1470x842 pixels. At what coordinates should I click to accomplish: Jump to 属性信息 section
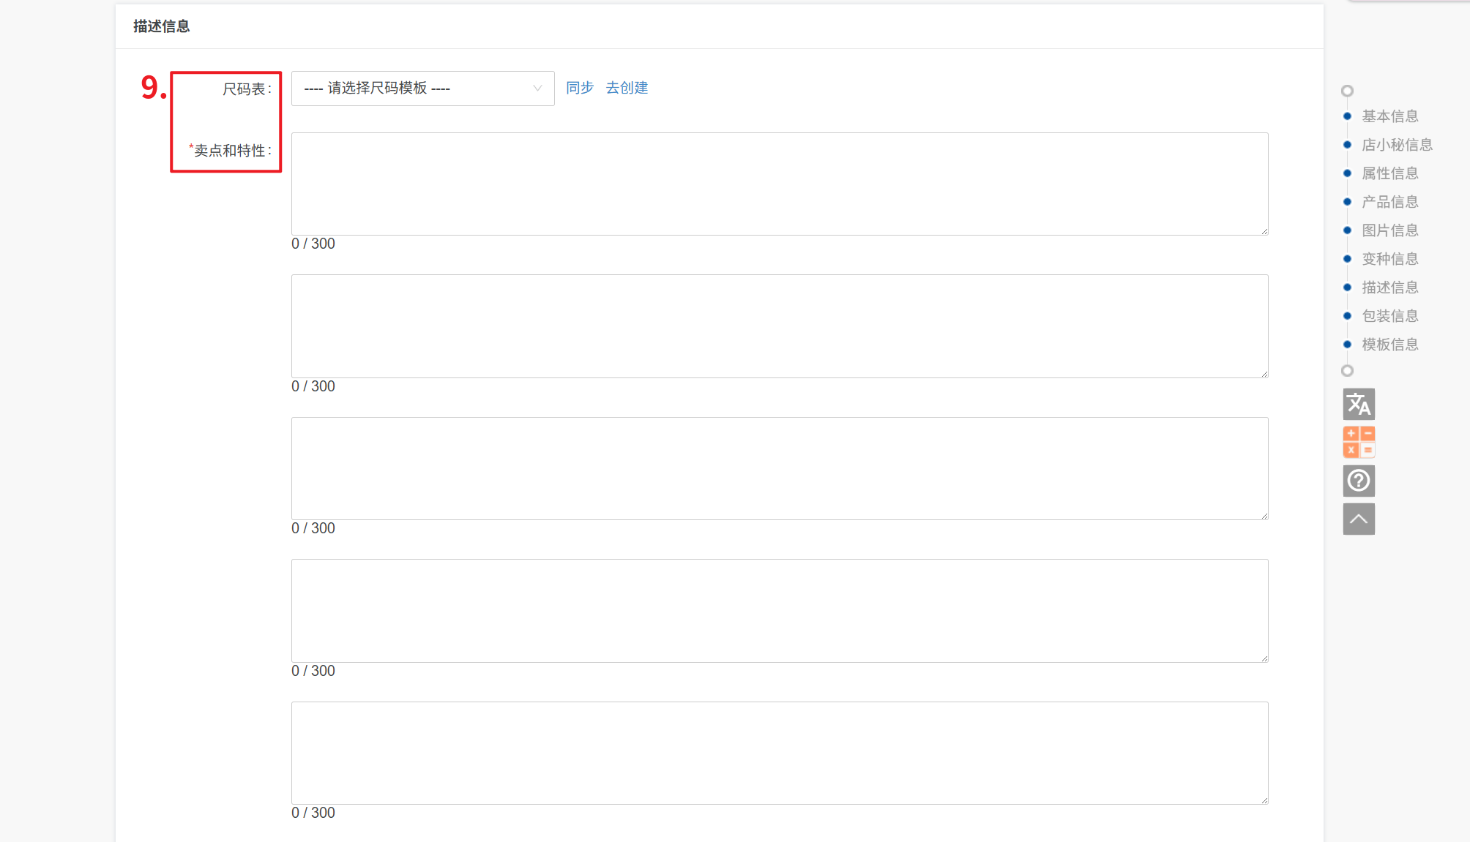point(1389,173)
